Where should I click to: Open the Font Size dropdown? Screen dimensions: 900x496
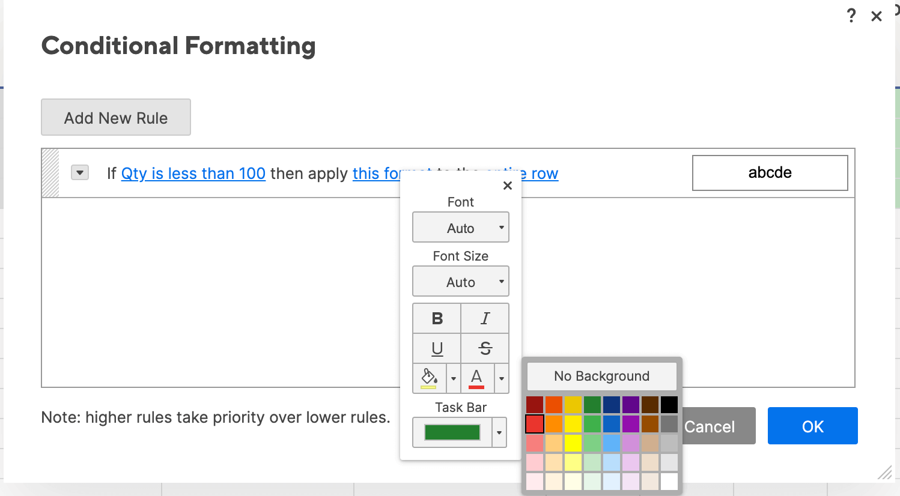pos(461,282)
